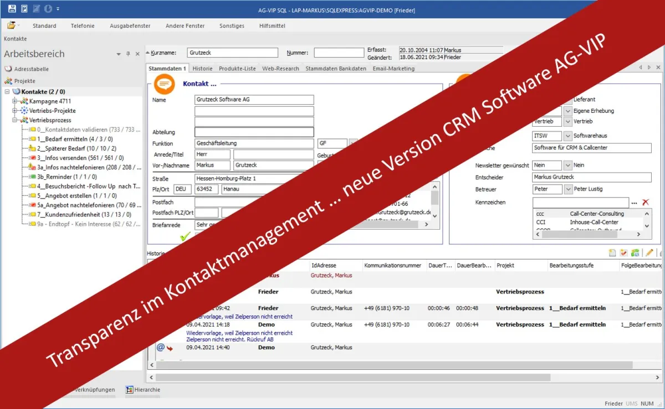Expand the Vertriebs-Projekte node
This screenshot has width=665, height=409.
point(15,111)
